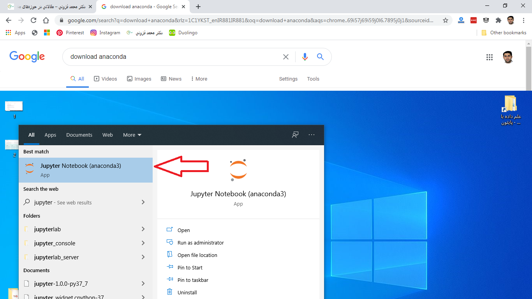Open Google apps grid

[490, 57]
